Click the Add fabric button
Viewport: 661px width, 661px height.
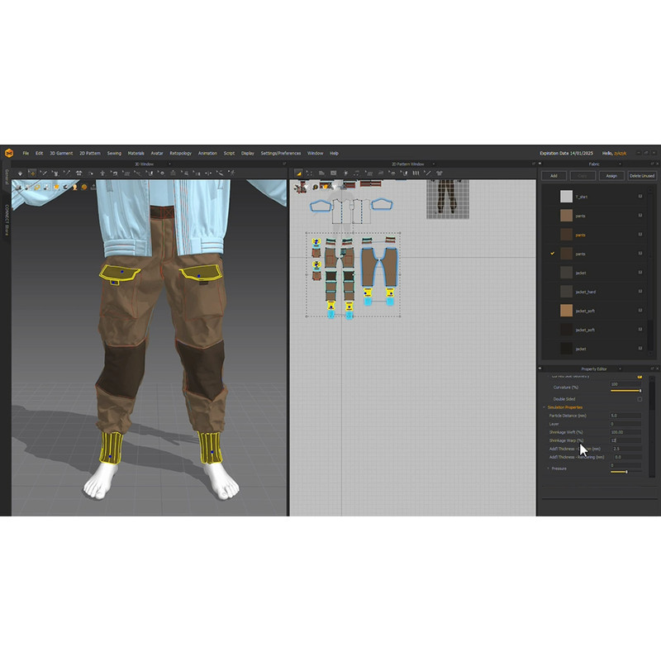[x=554, y=176]
